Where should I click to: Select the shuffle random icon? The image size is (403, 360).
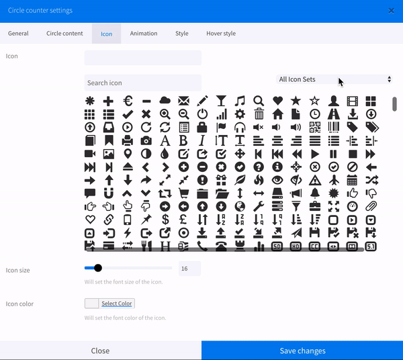click(x=372, y=180)
